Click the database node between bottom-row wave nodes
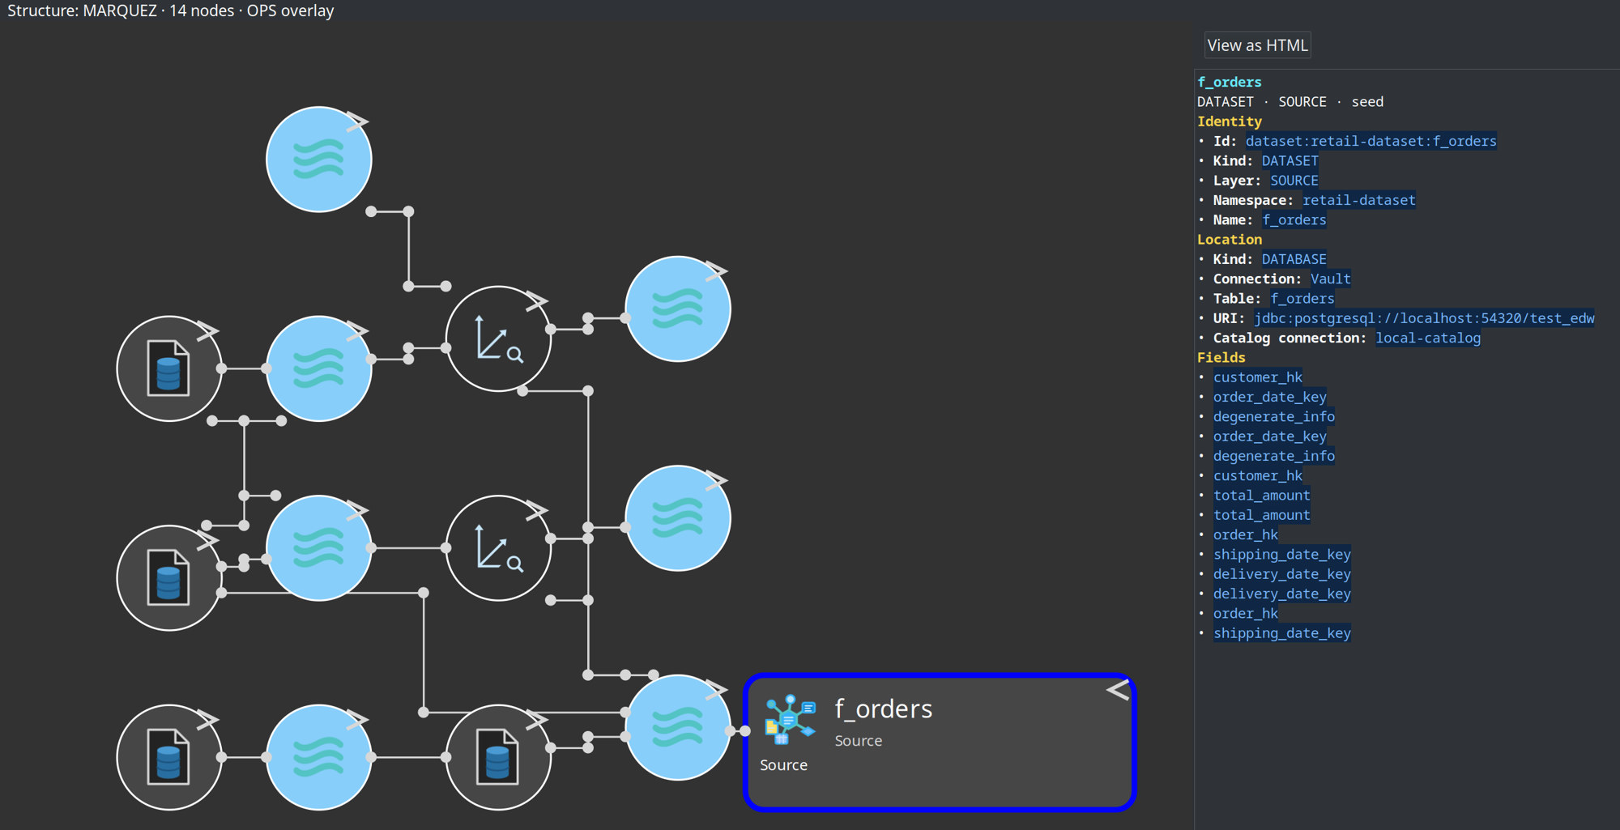 tap(498, 757)
